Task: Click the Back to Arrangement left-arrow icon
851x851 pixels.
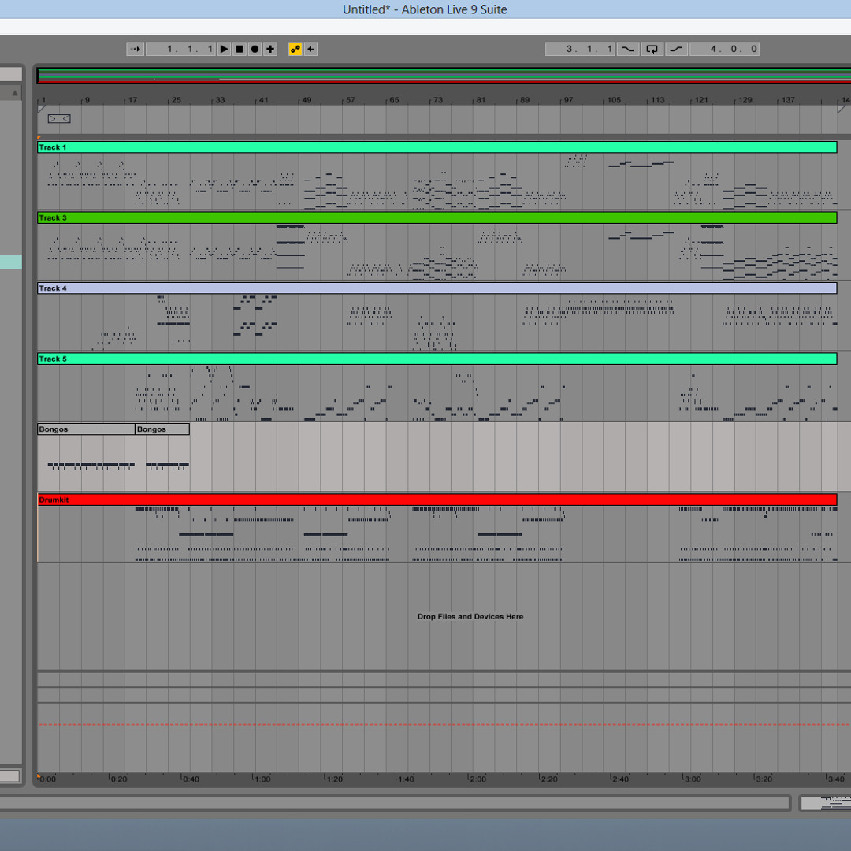Action: click(x=310, y=49)
